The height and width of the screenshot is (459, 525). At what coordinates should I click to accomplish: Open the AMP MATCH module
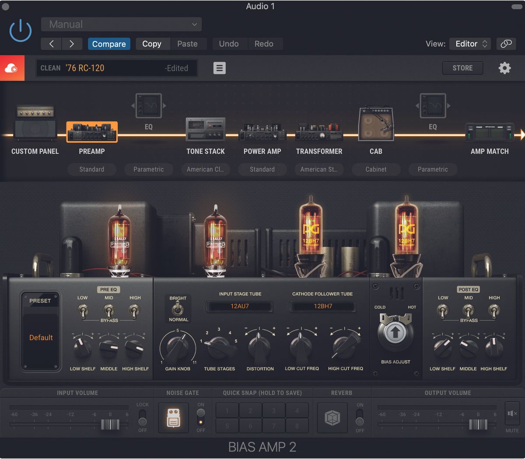coord(490,131)
